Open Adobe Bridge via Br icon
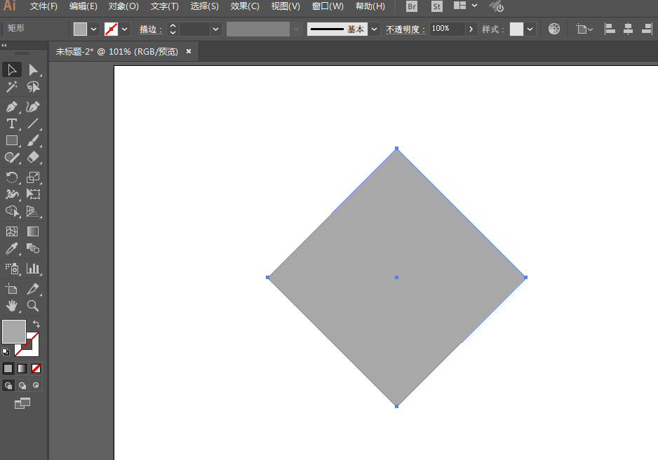The width and height of the screenshot is (658, 460). [x=412, y=6]
